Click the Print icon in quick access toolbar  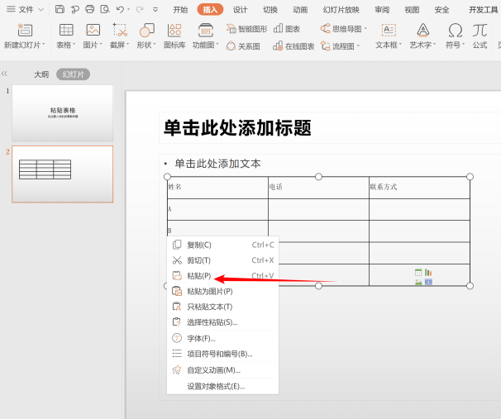point(90,9)
